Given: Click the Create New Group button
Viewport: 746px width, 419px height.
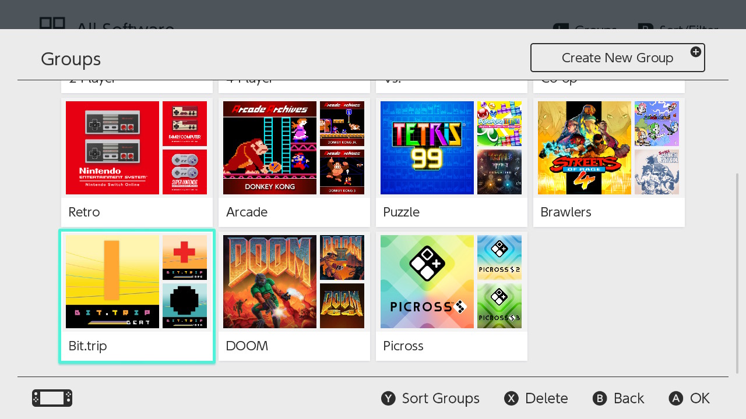Looking at the screenshot, I should point(617,58).
